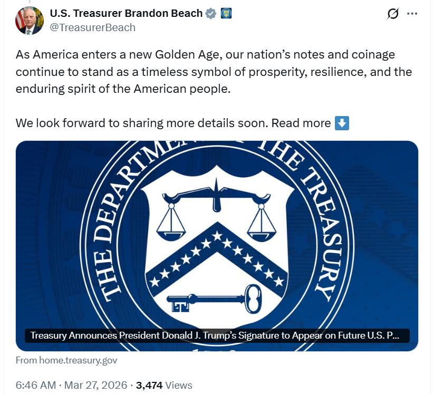Visit the @TreasurerBeach handle link
Screen dimensions: 443x394
[92, 27]
